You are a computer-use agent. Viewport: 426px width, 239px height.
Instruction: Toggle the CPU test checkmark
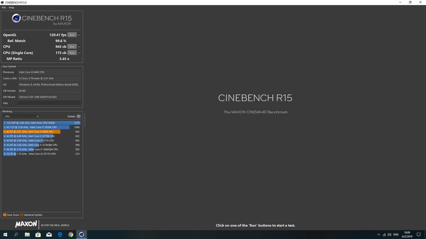80,46
